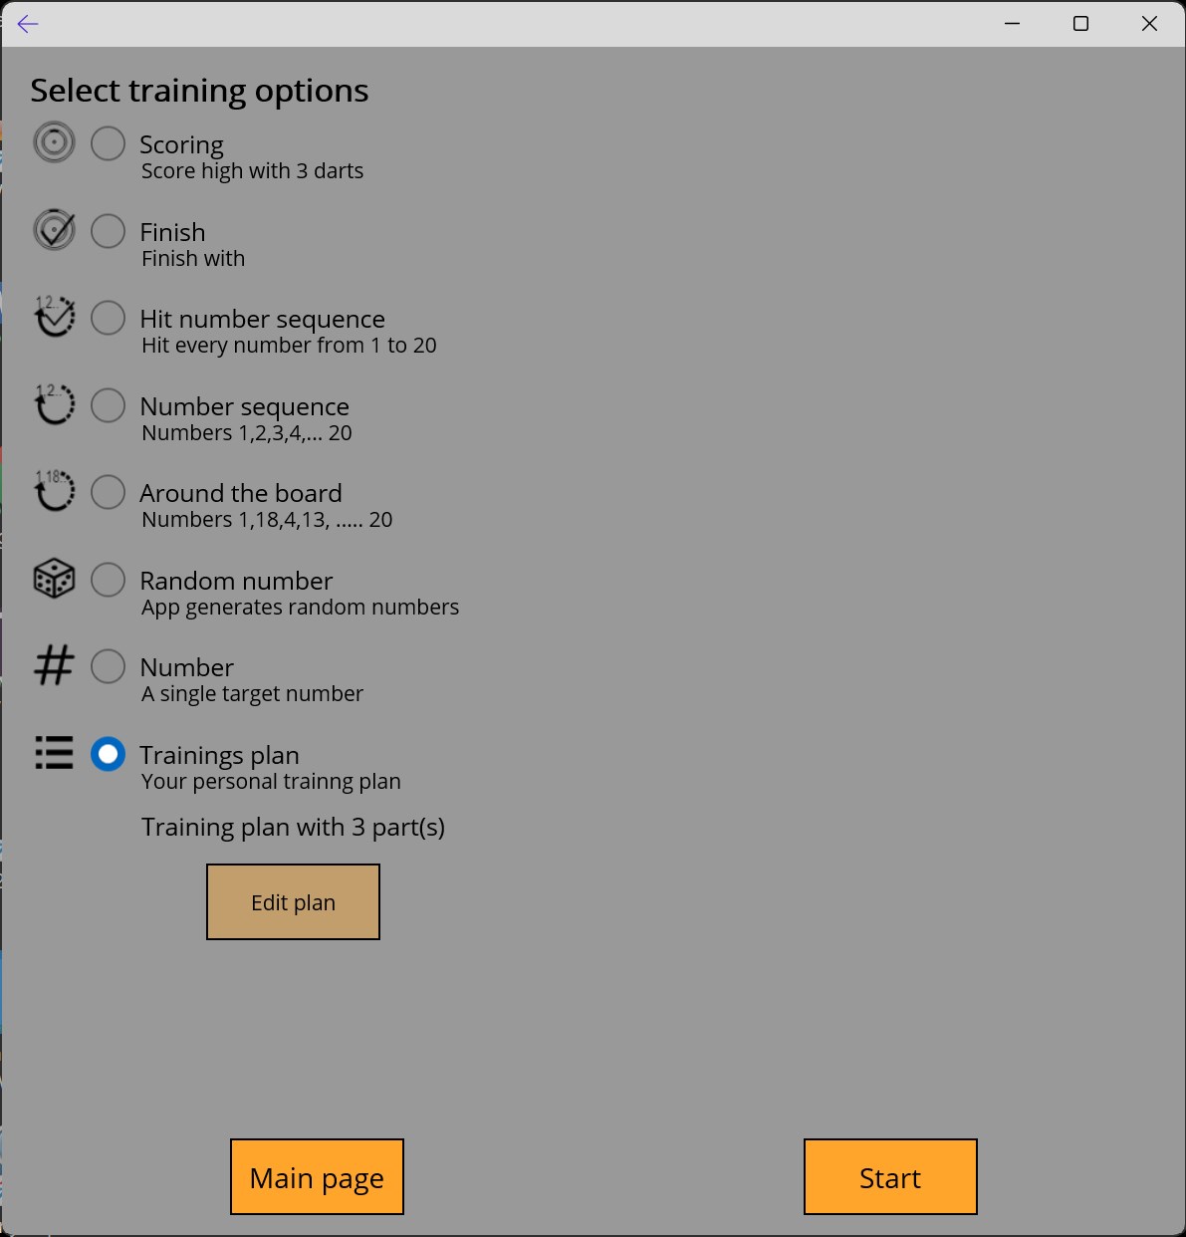Click the Hit number sequence icon
Image resolution: width=1186 pixels, height=1237 pixels.
click(54, 317)
